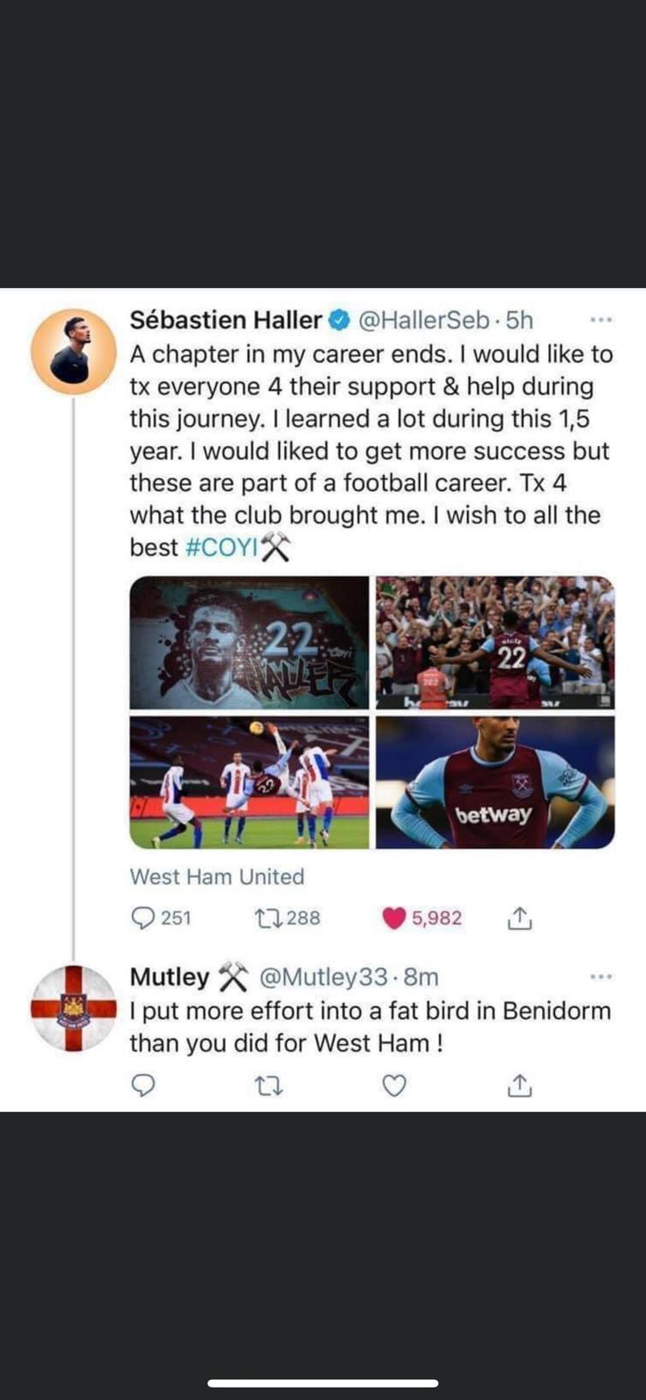
Task: Share Sébastien Haller's tweet
Action: tap(519, 918)
